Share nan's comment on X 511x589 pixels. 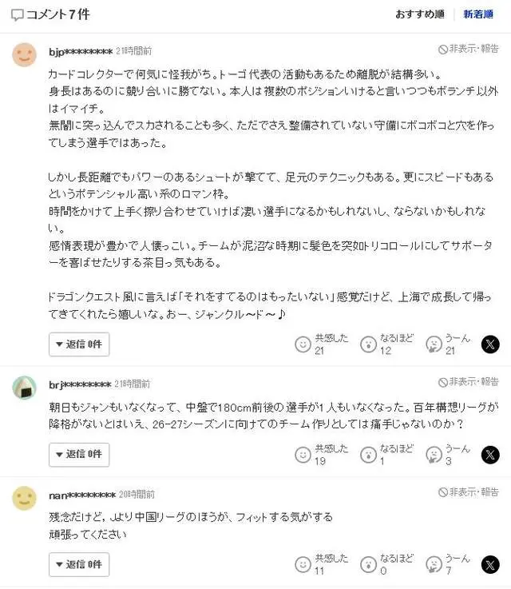[490, 565]
